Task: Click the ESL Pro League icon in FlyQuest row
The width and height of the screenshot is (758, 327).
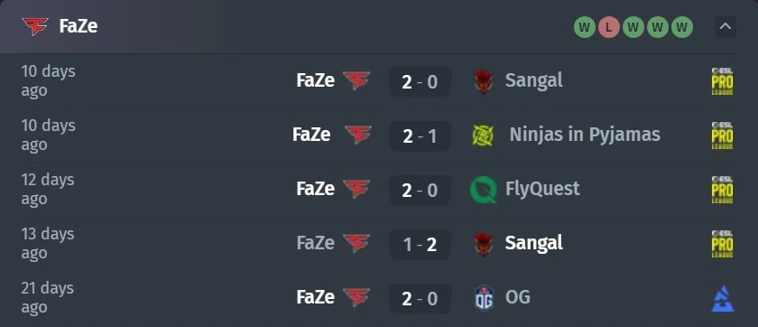Action: 722,190
